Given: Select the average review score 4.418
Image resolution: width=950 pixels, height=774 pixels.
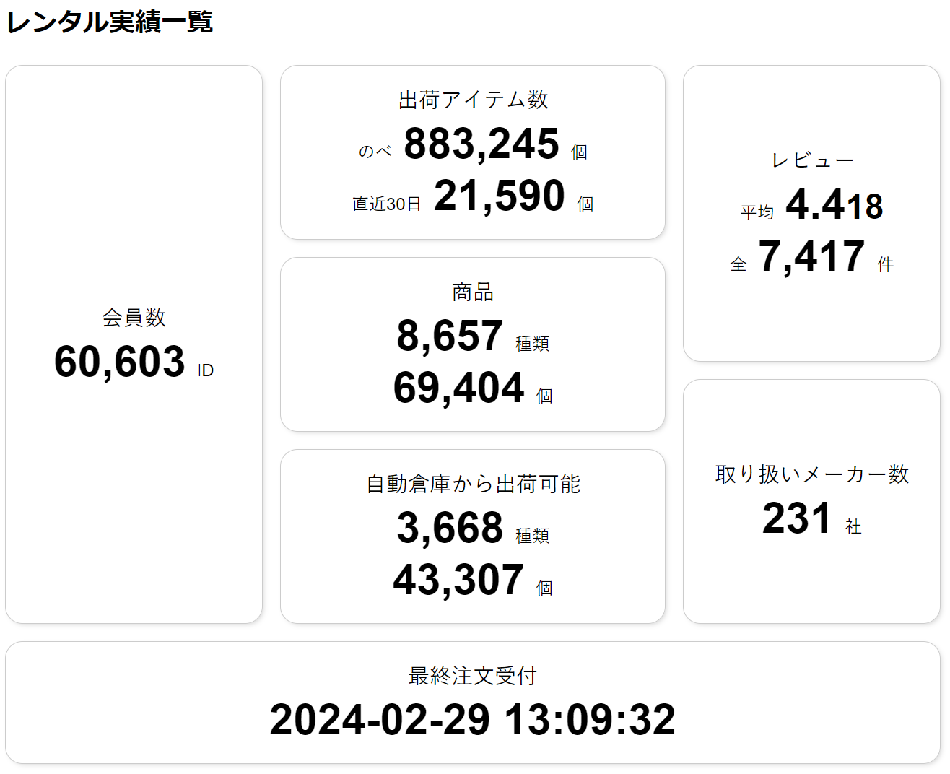Looking at the screenshot, I should pos(834,205).
